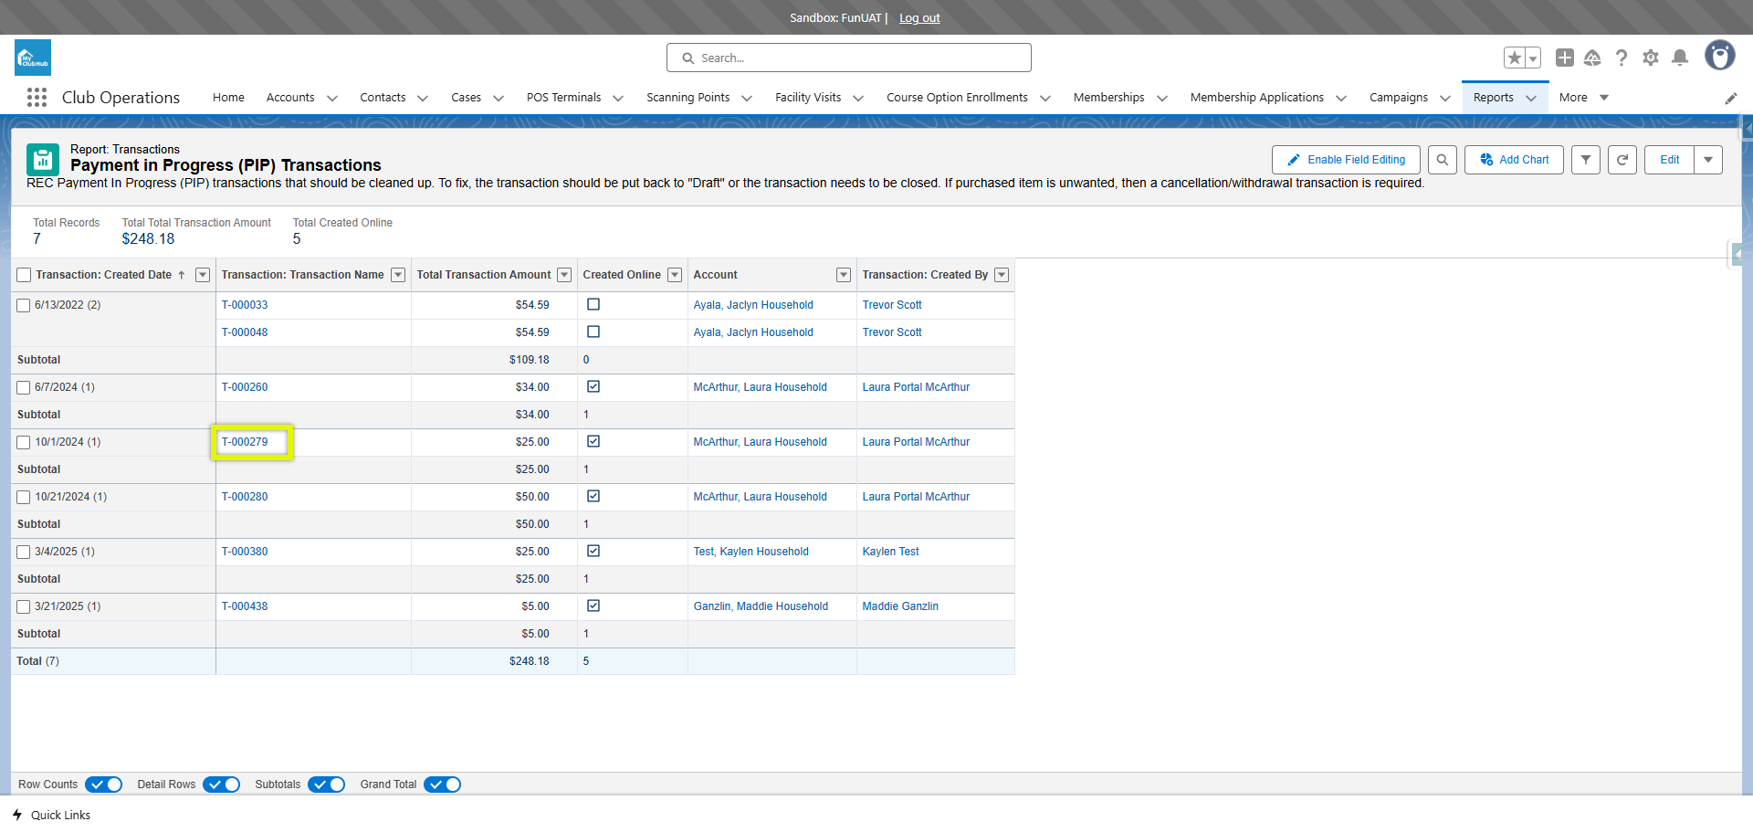The width and height of the screenshot is (1753, 832).
Task: Open Salesforce Setup with the gear icon
Action: pos(1651,58)
